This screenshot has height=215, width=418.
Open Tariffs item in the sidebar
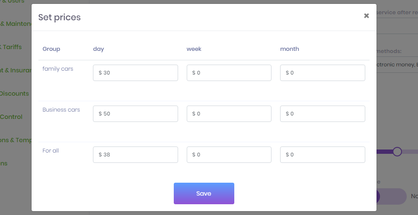click(12, 47)
